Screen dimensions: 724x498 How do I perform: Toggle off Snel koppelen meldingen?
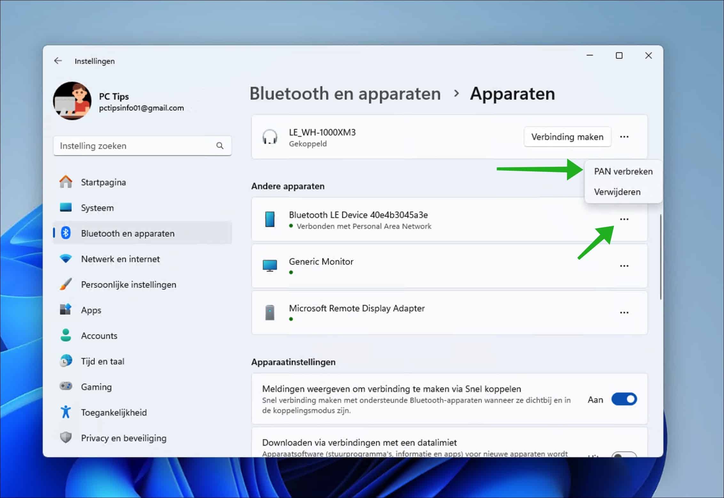(x=624, y=399)
